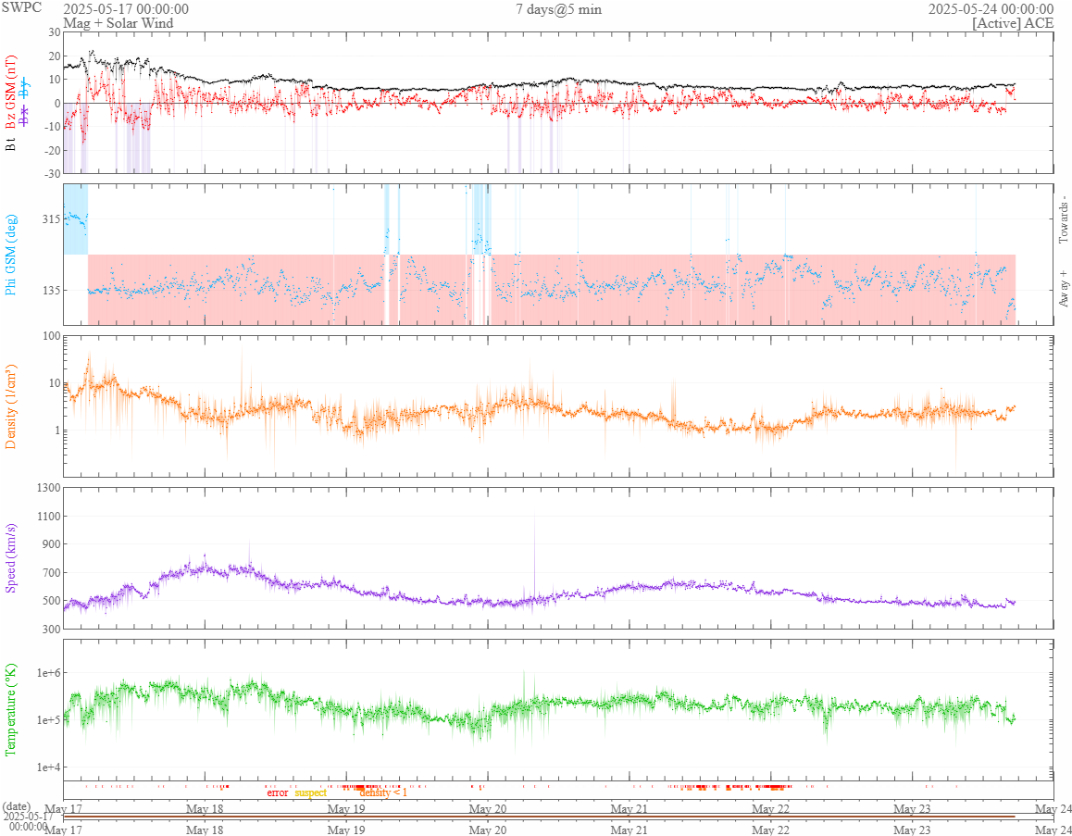
Task: Click the Speed (km/s) axis label
Action: pyautogui.click(x=11, y=557)
